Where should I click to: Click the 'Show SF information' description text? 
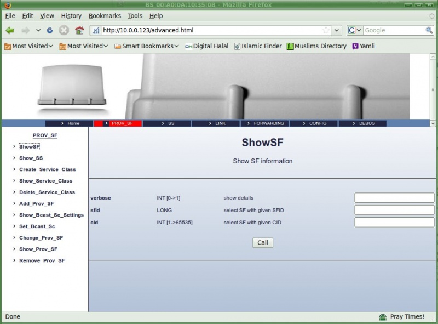263,161
